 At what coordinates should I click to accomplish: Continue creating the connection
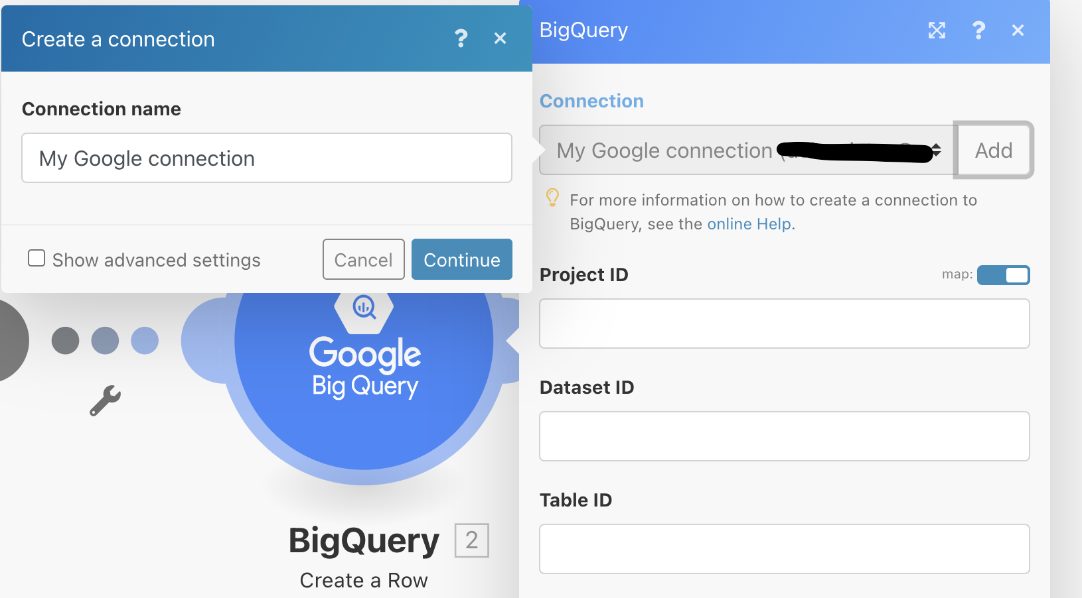(462, 259)
